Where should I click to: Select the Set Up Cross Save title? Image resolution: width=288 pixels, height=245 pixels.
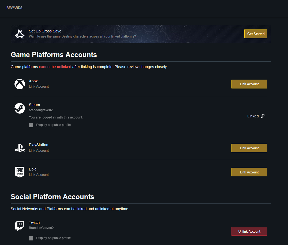tap(45, 31)
